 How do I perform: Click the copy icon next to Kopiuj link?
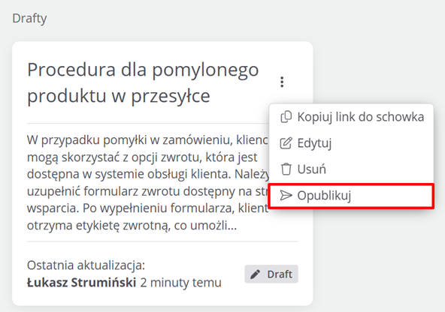tap(286, 117)
